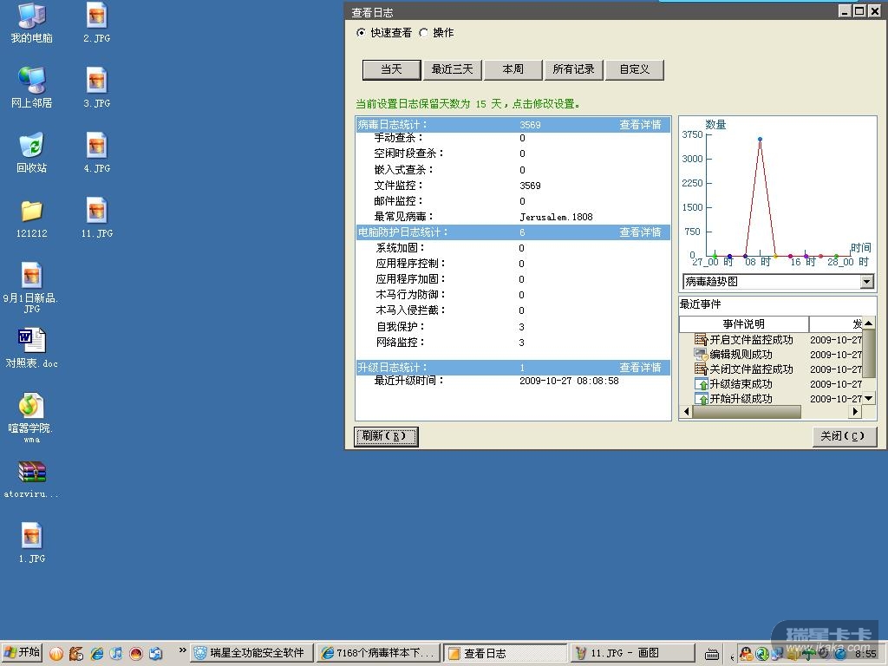Switch to the 最近三天 time range
This screenshot has height=666, width=888.
[x=453, y=69]
